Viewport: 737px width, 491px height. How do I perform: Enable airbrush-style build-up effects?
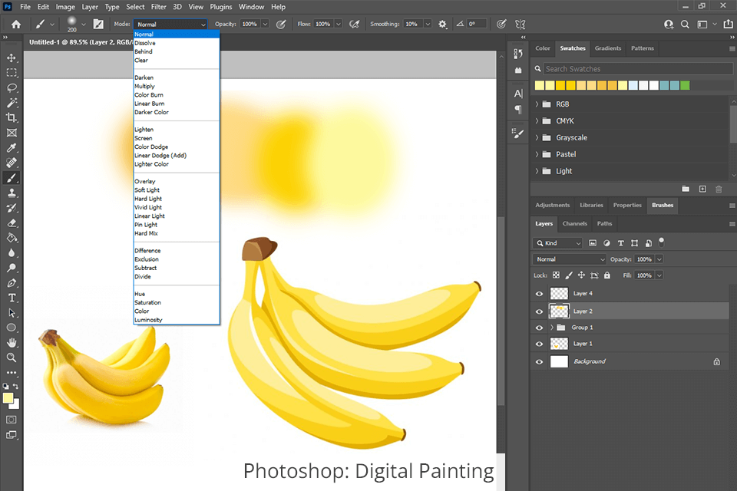point(355,24)
